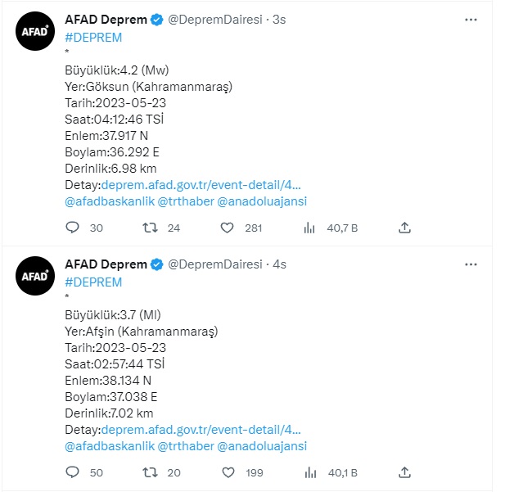Reply to the Göksun earthquake tweet
Screen dimensions: 505x492
[72, 228]
